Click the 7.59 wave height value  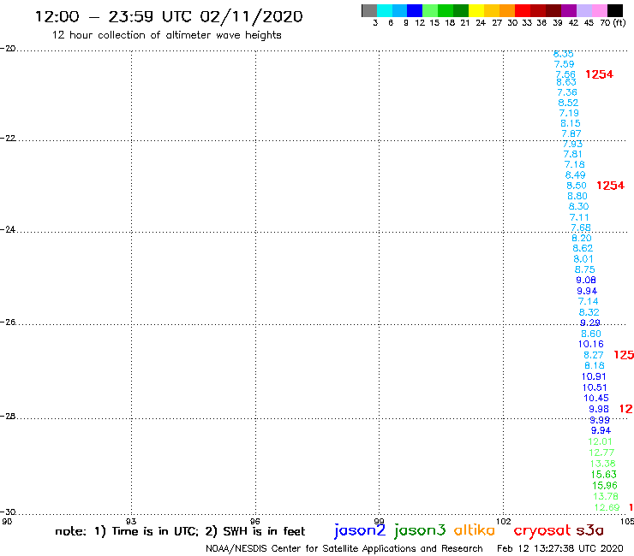pyautogui.click(x=564, y=64)
